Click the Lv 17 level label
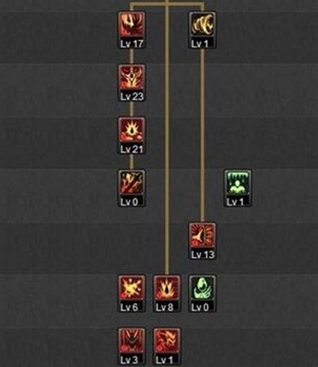This screenshot has width=318, height=367. tap(131, 44)
